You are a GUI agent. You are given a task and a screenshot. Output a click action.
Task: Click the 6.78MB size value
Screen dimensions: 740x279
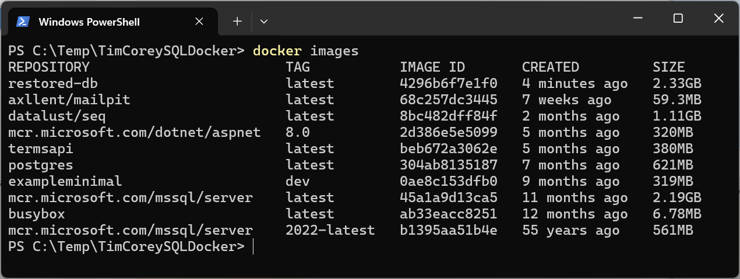click(x=677, y=214)
